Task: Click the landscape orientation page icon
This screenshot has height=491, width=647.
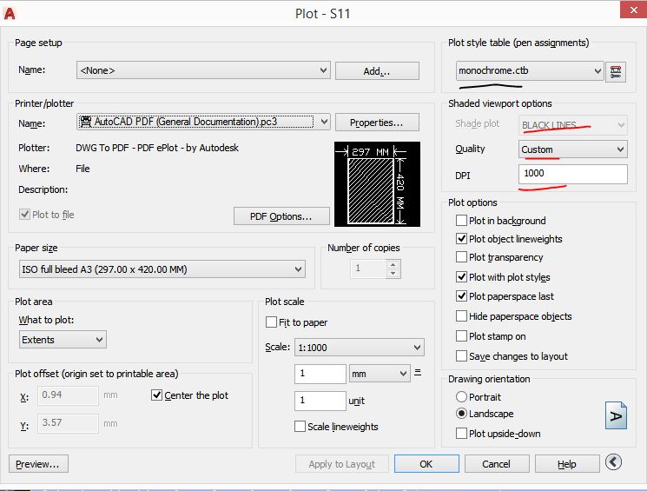Action: coord(616,415)
